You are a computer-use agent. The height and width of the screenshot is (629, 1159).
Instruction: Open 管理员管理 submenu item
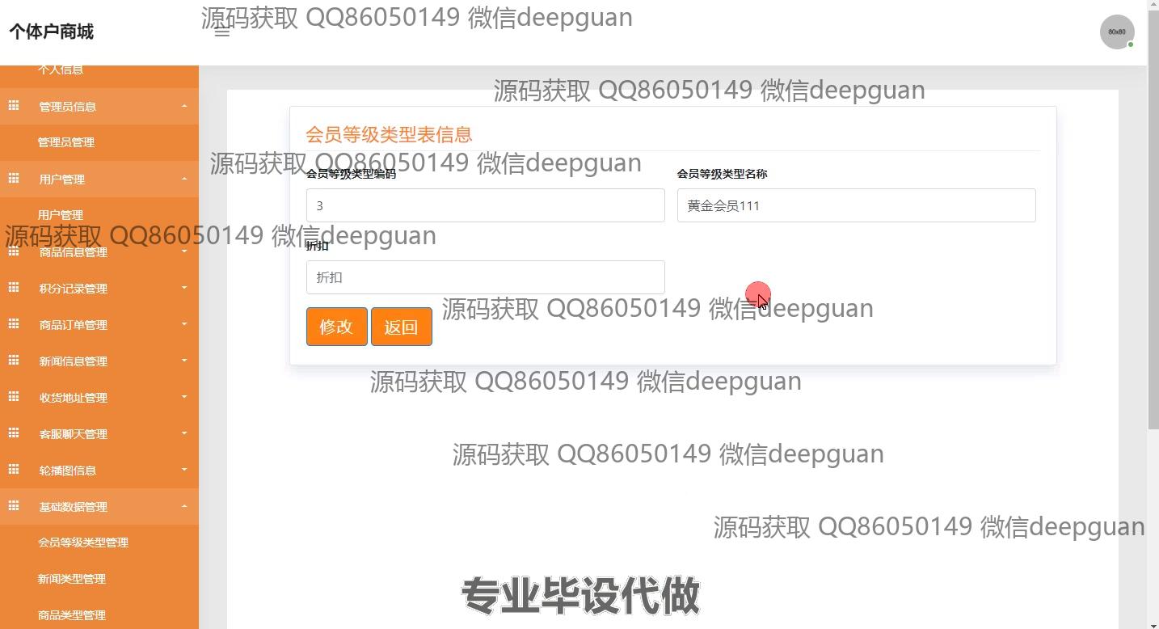click(x=66, y=142)
